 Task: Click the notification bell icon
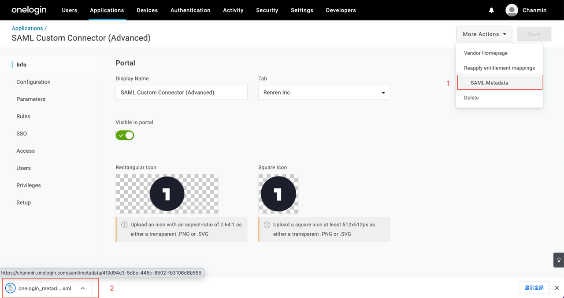coord(491,10)
